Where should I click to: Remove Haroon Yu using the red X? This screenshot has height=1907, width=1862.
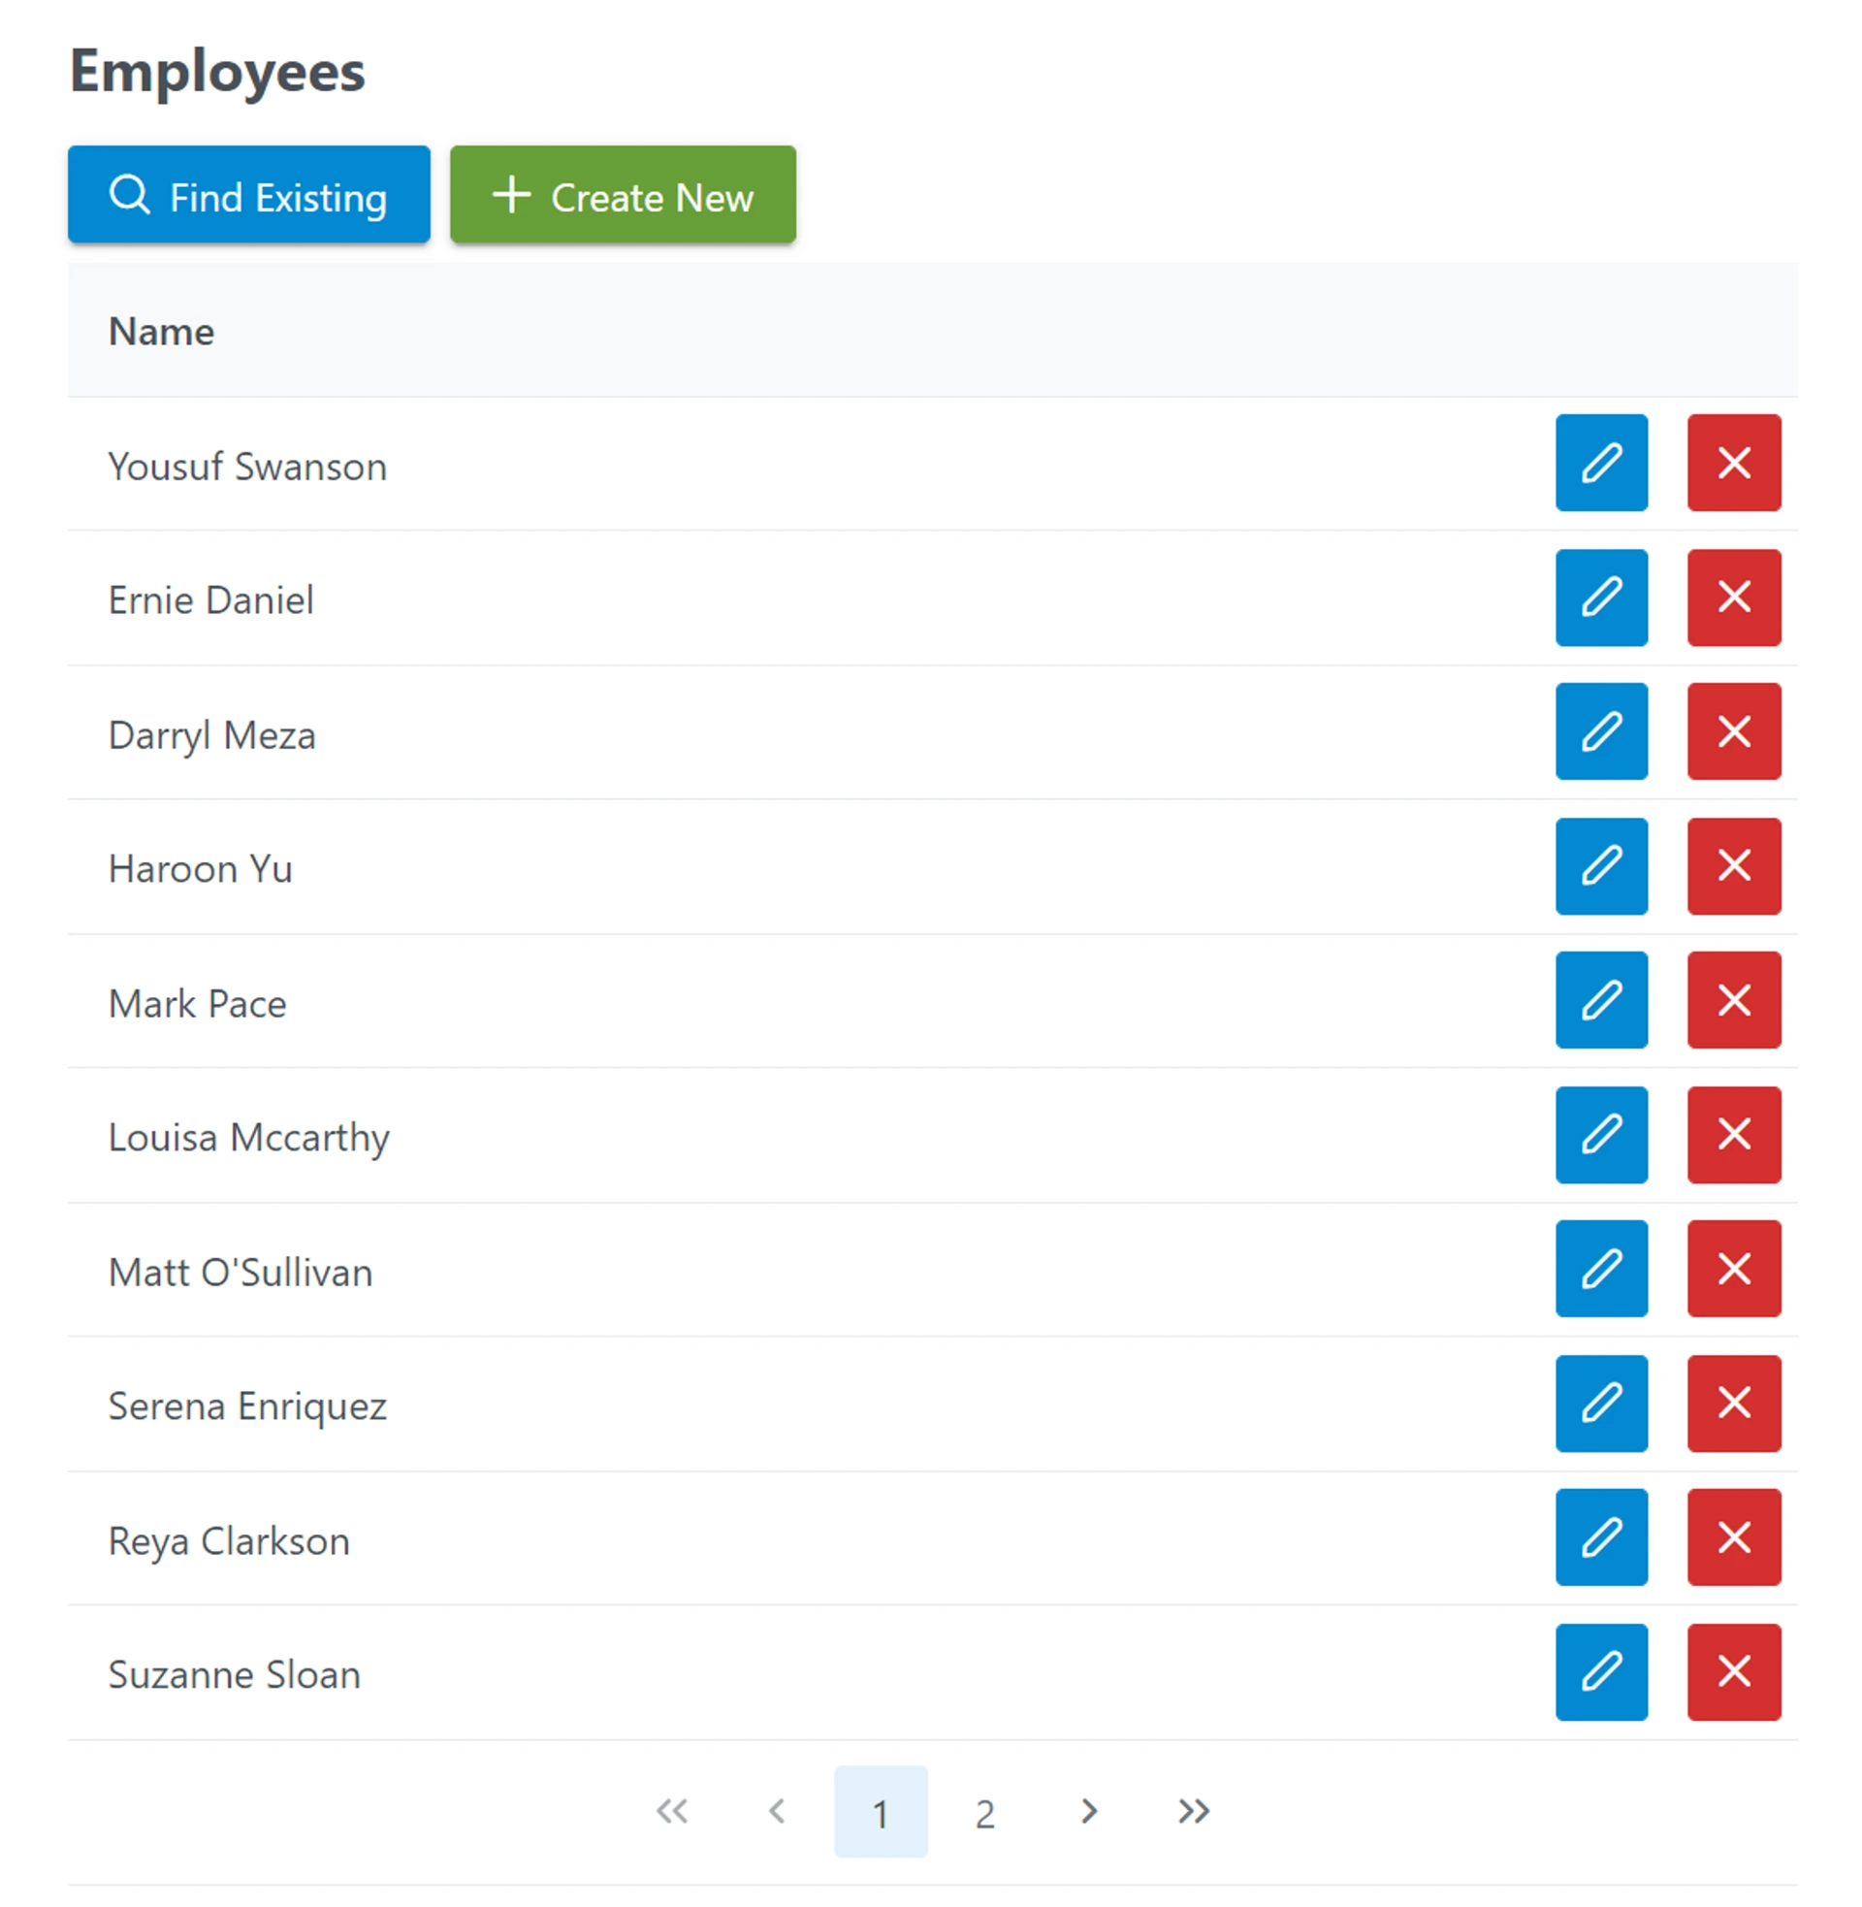pos(1733,865)
